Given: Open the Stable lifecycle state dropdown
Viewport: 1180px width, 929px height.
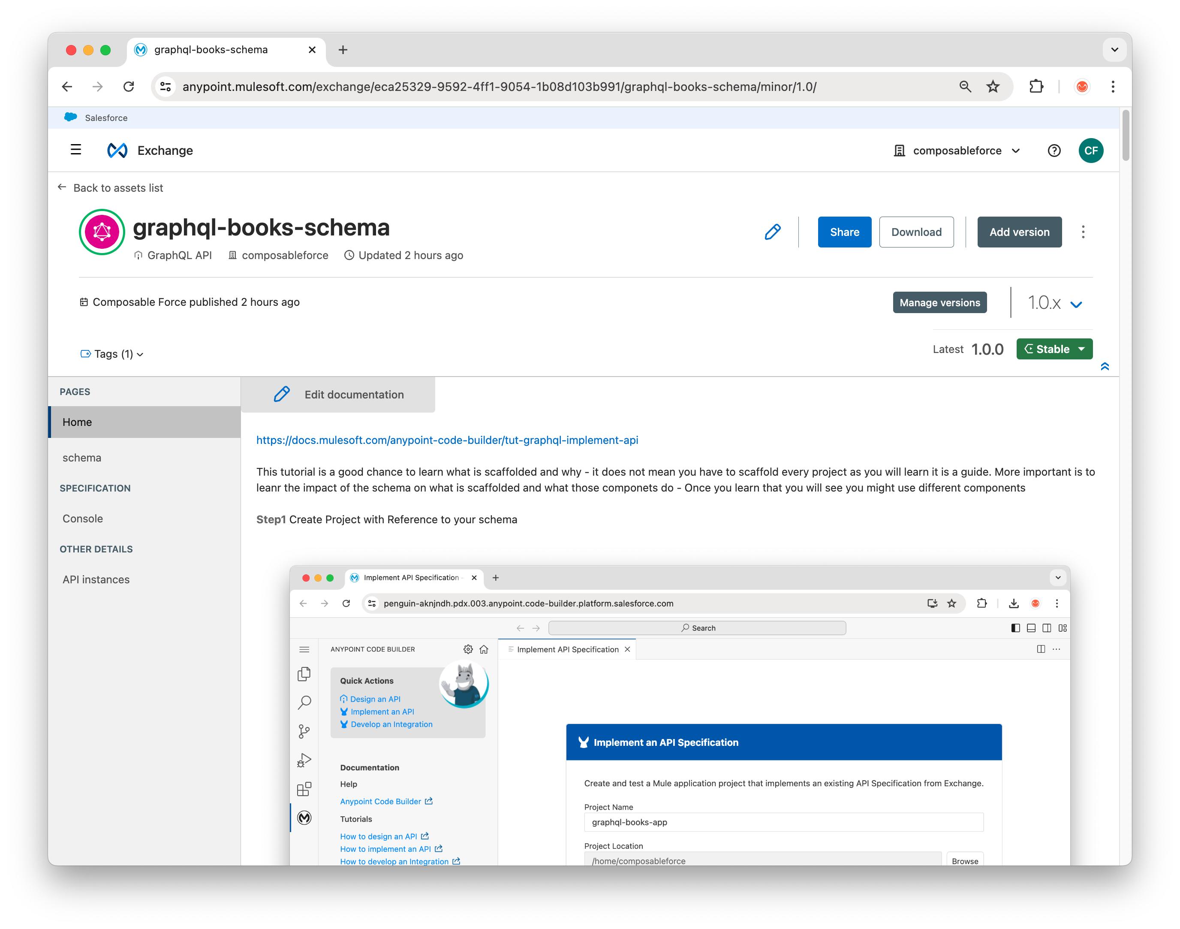Looking at the screenshot, I should click(x=1054, y=349).
